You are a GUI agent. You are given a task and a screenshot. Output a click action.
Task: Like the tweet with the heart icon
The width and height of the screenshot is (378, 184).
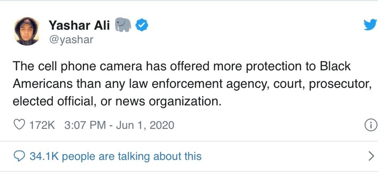pos(19,125)
